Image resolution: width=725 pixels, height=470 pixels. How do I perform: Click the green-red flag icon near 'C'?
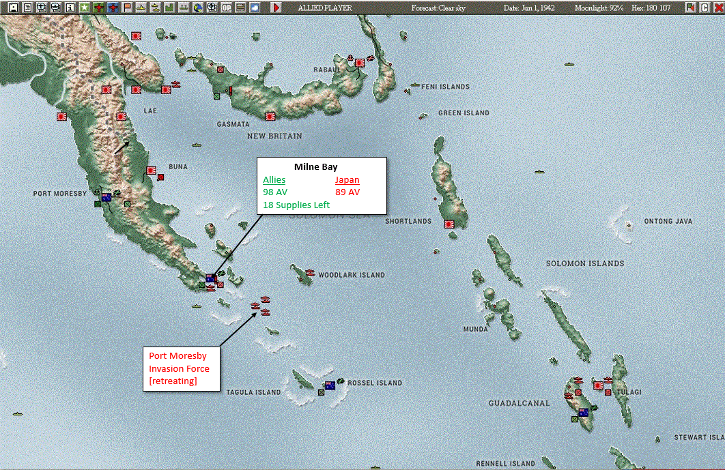click(x=690, y=8)
